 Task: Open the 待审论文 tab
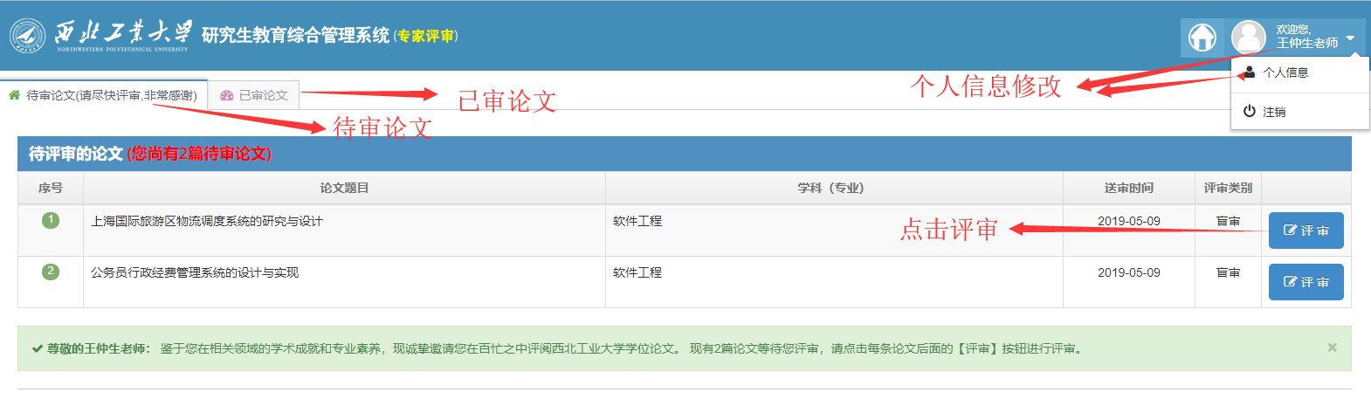(x=104, y=95)
